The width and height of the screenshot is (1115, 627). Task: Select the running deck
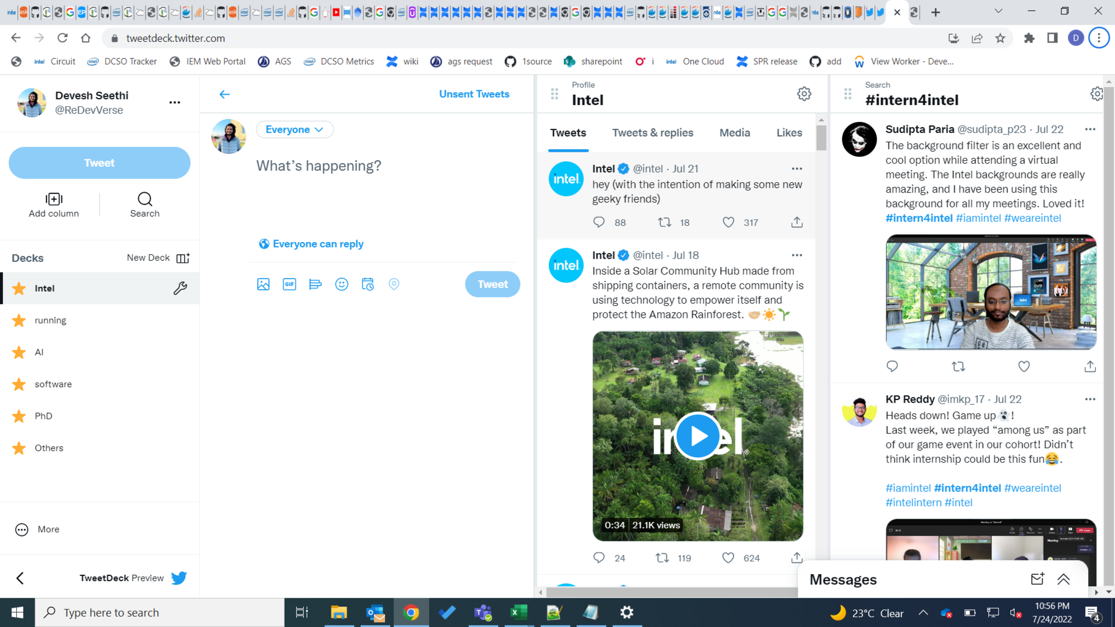tap(50, 320)
